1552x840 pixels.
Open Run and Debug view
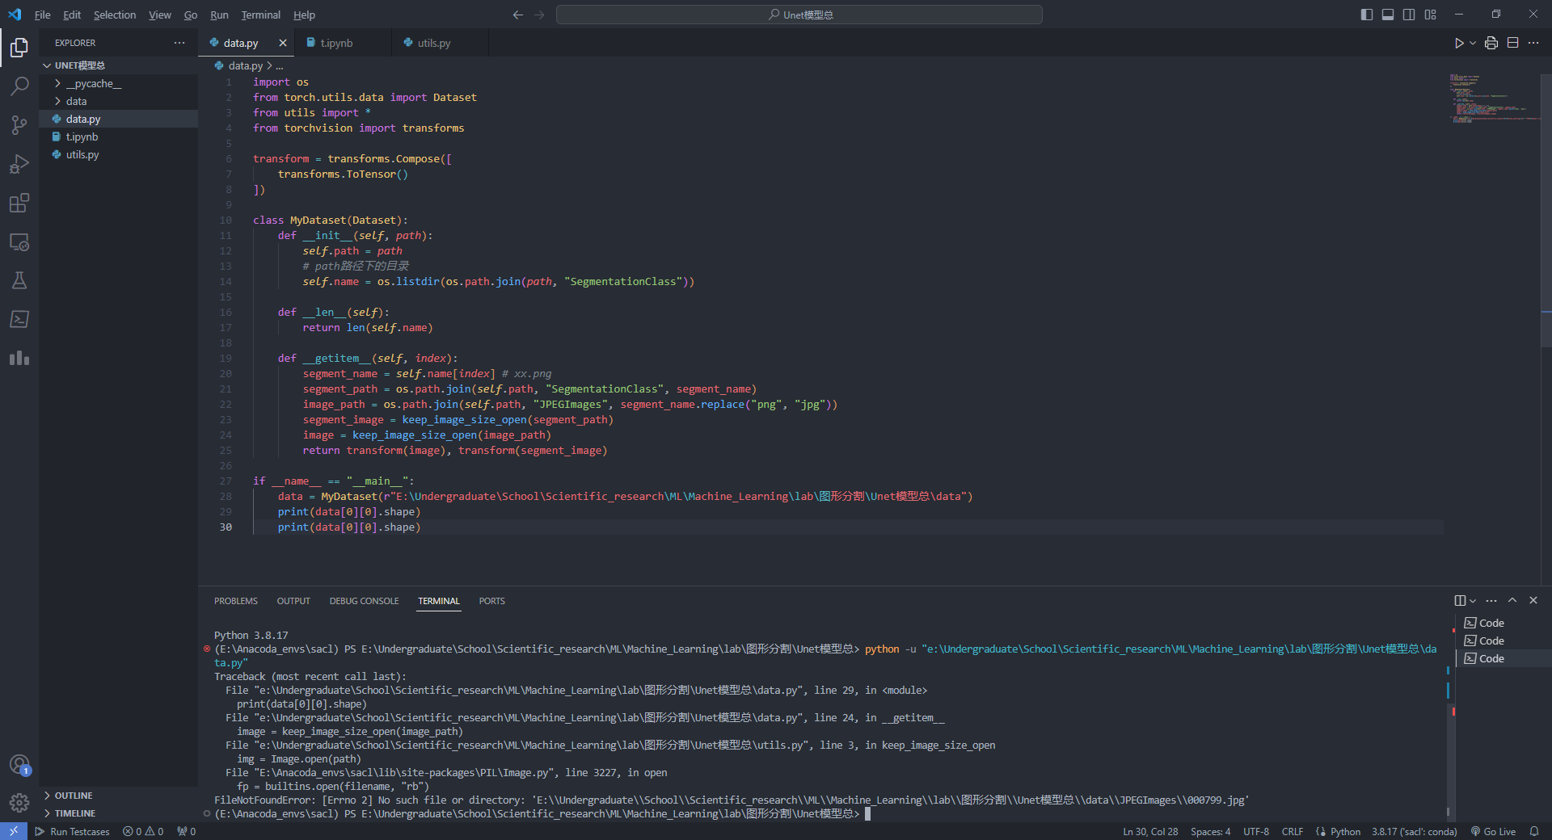(19, 164)
